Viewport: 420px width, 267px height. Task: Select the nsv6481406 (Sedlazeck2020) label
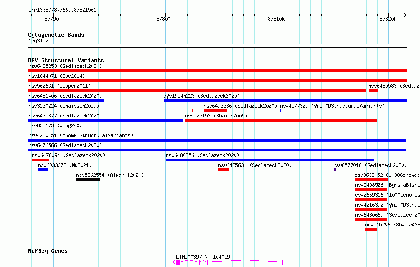(65, 96)
